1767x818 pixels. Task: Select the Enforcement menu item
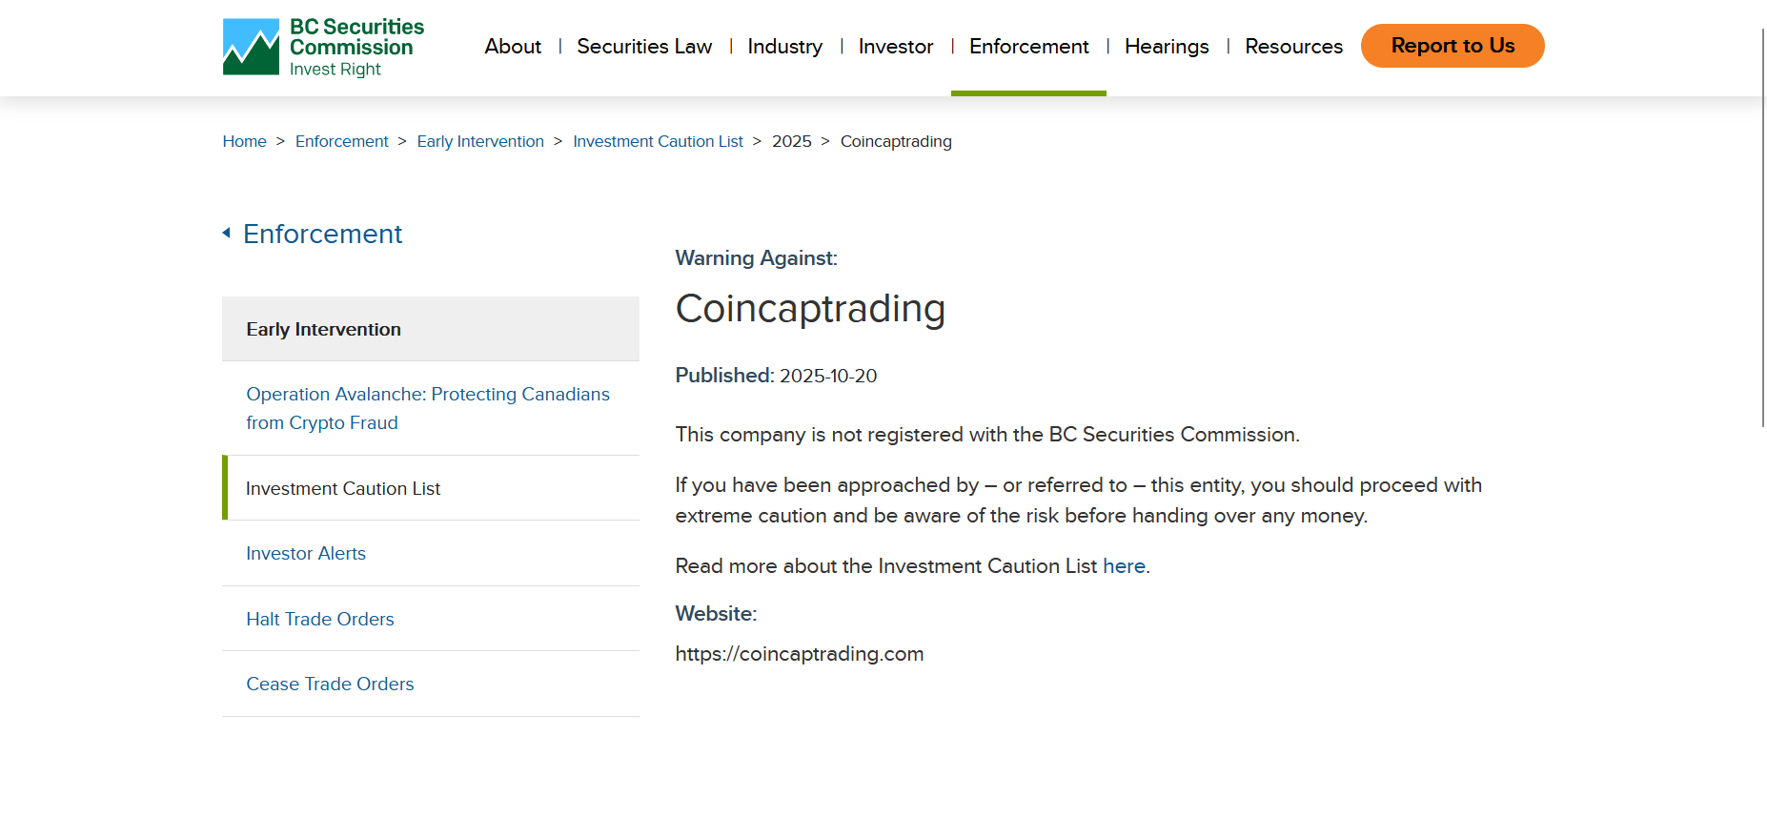point(1028,46)
